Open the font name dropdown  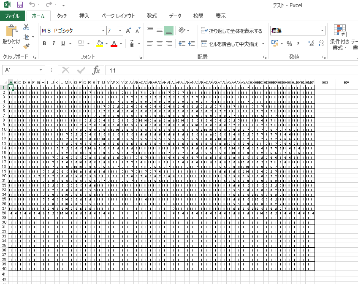pyautogui.click(x=103, y=30)
